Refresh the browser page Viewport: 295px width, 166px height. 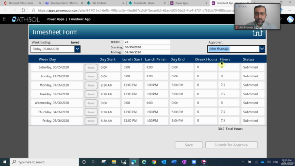(24, 10)
